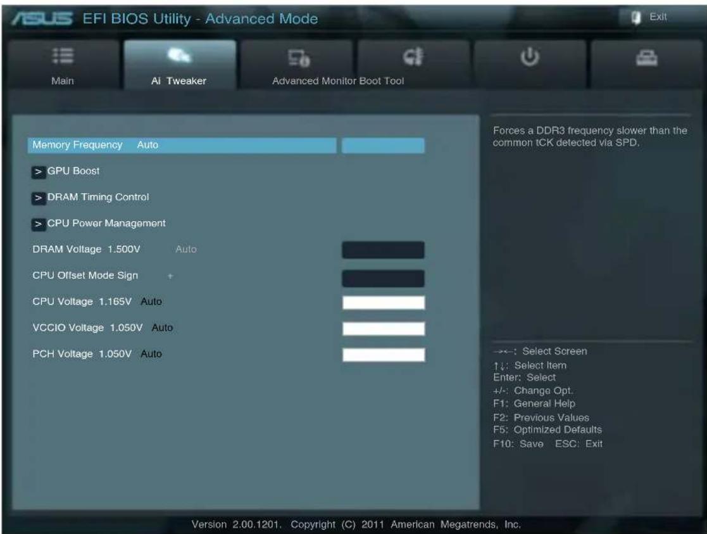
Task: Select the Boot tab power icon
Action: (530, 57)
